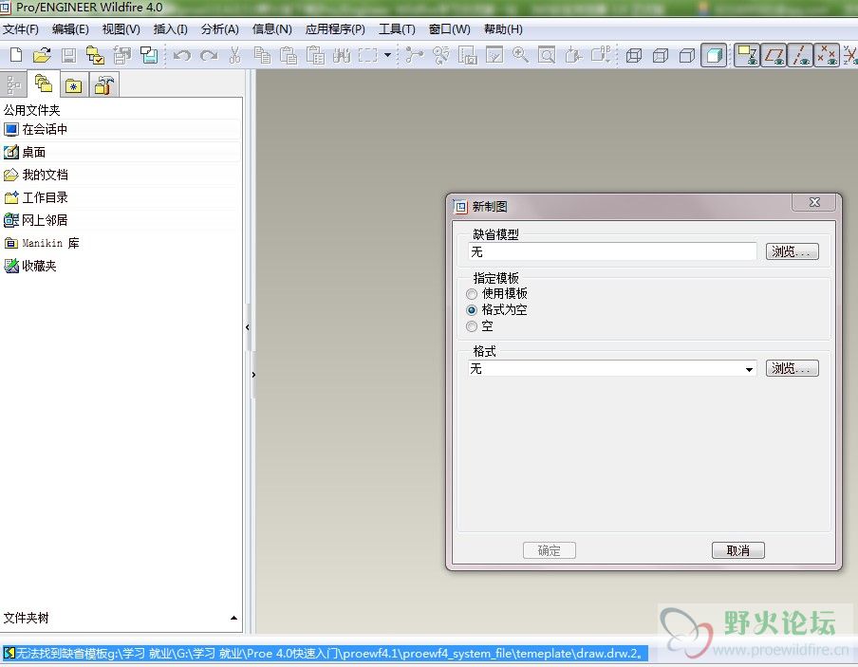Image resolution: width=858 pixels, height=667 pixels.
Task: Click the New file icon
Action: (16, 55)
